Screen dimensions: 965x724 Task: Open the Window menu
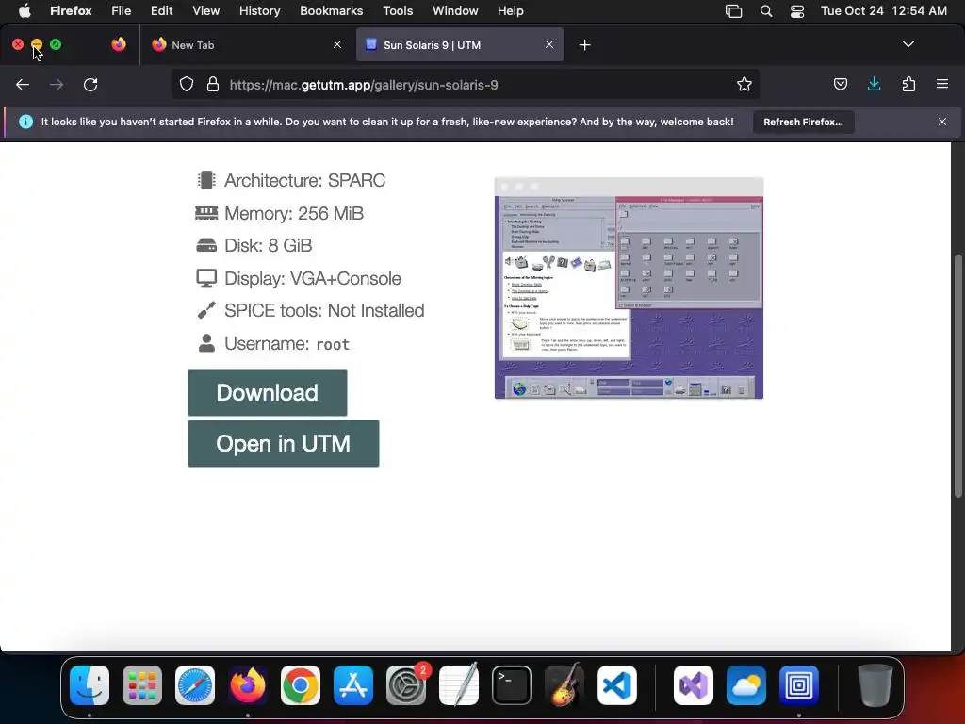pyautogui.click(x=455, y=10)
